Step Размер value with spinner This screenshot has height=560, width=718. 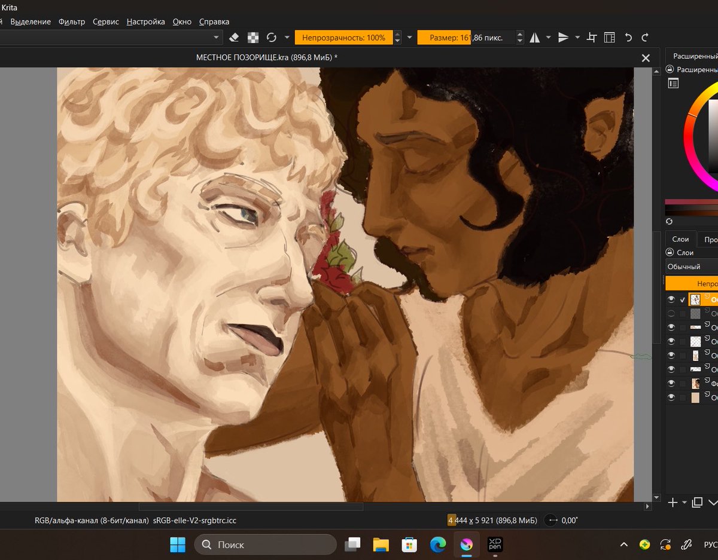[x=519, y=38]
